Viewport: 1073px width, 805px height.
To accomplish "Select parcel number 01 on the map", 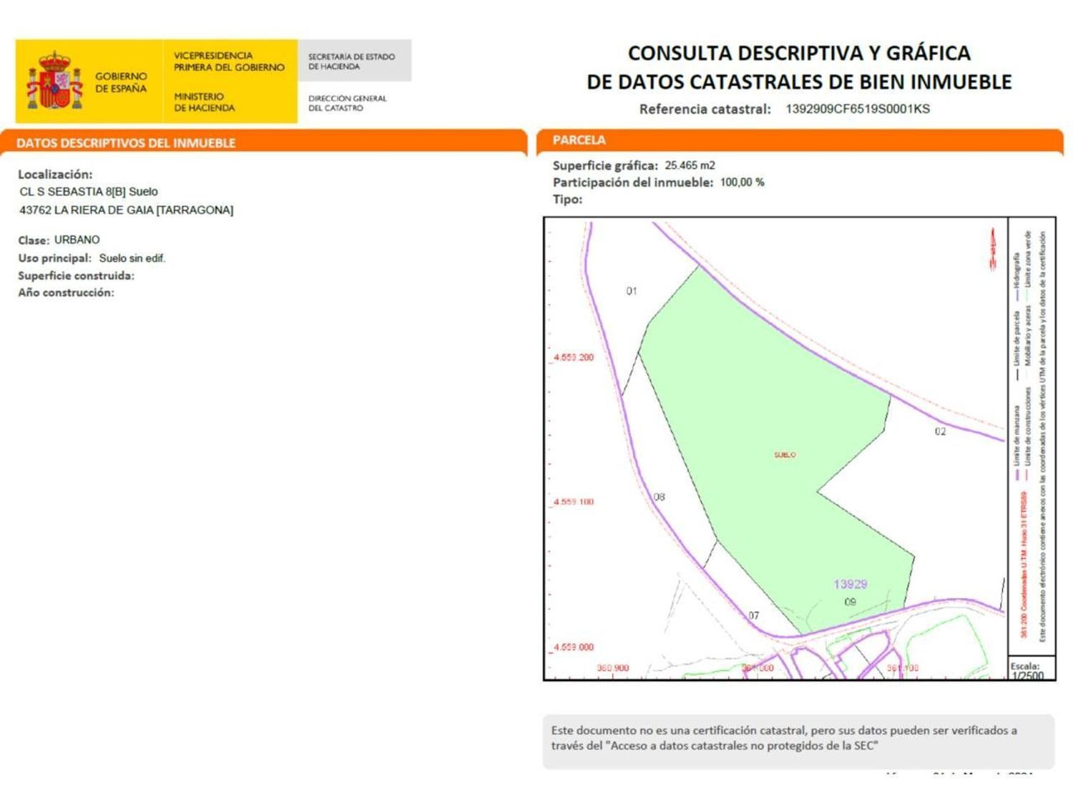I will [x=631, y=291].
